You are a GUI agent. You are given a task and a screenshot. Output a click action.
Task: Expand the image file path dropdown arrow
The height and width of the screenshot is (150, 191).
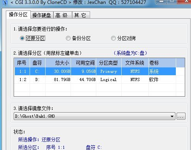(x=172, y=116)
